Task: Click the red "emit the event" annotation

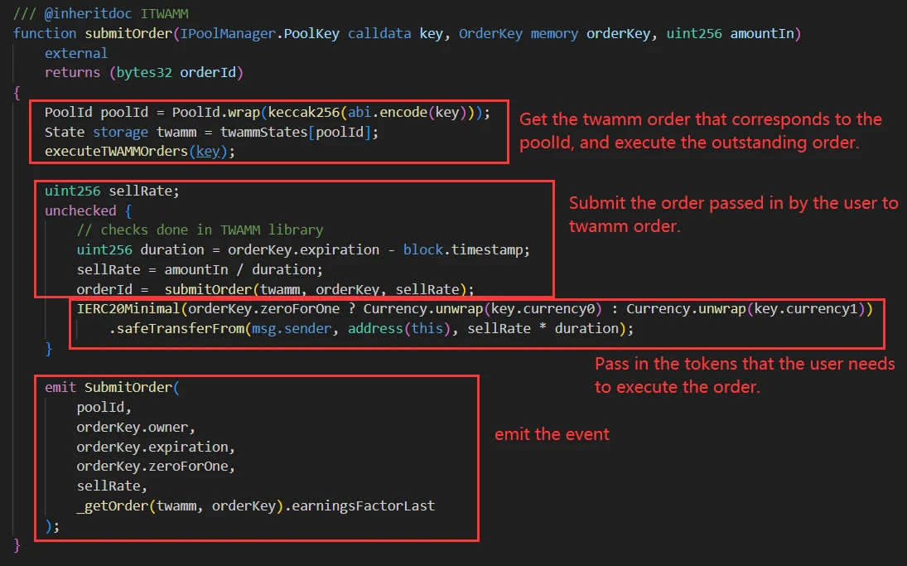Action: (552, 434)
